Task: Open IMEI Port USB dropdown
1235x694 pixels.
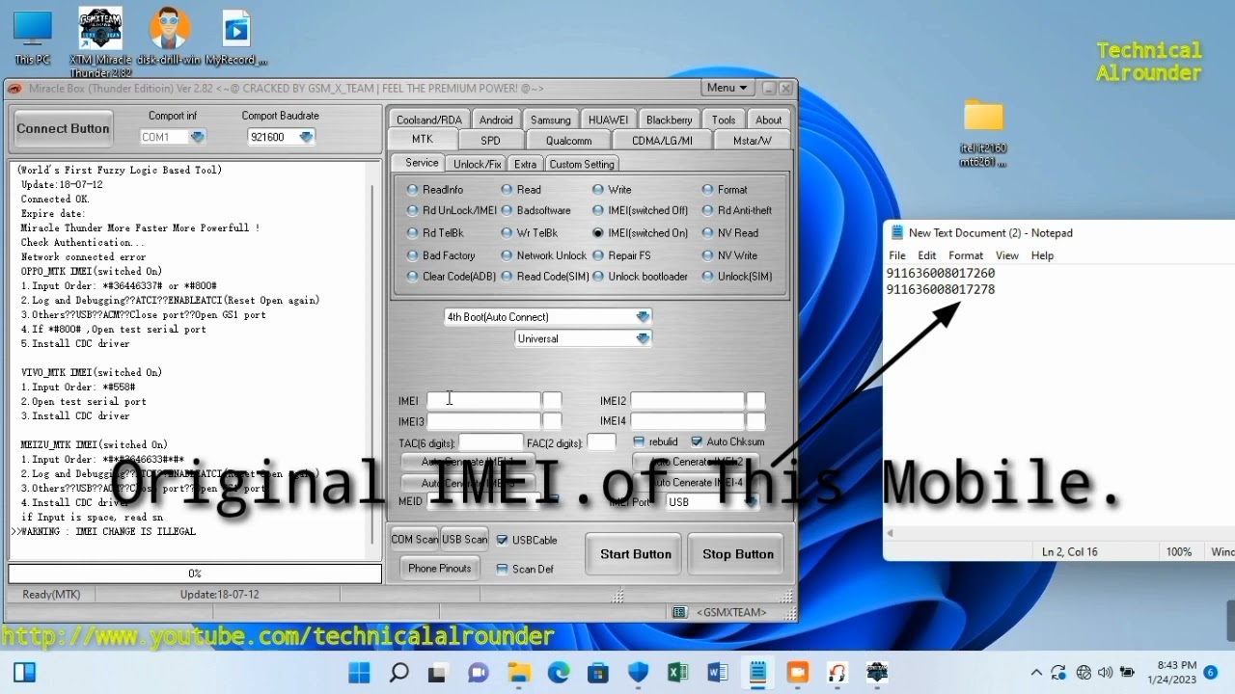Action: (712, 502)
